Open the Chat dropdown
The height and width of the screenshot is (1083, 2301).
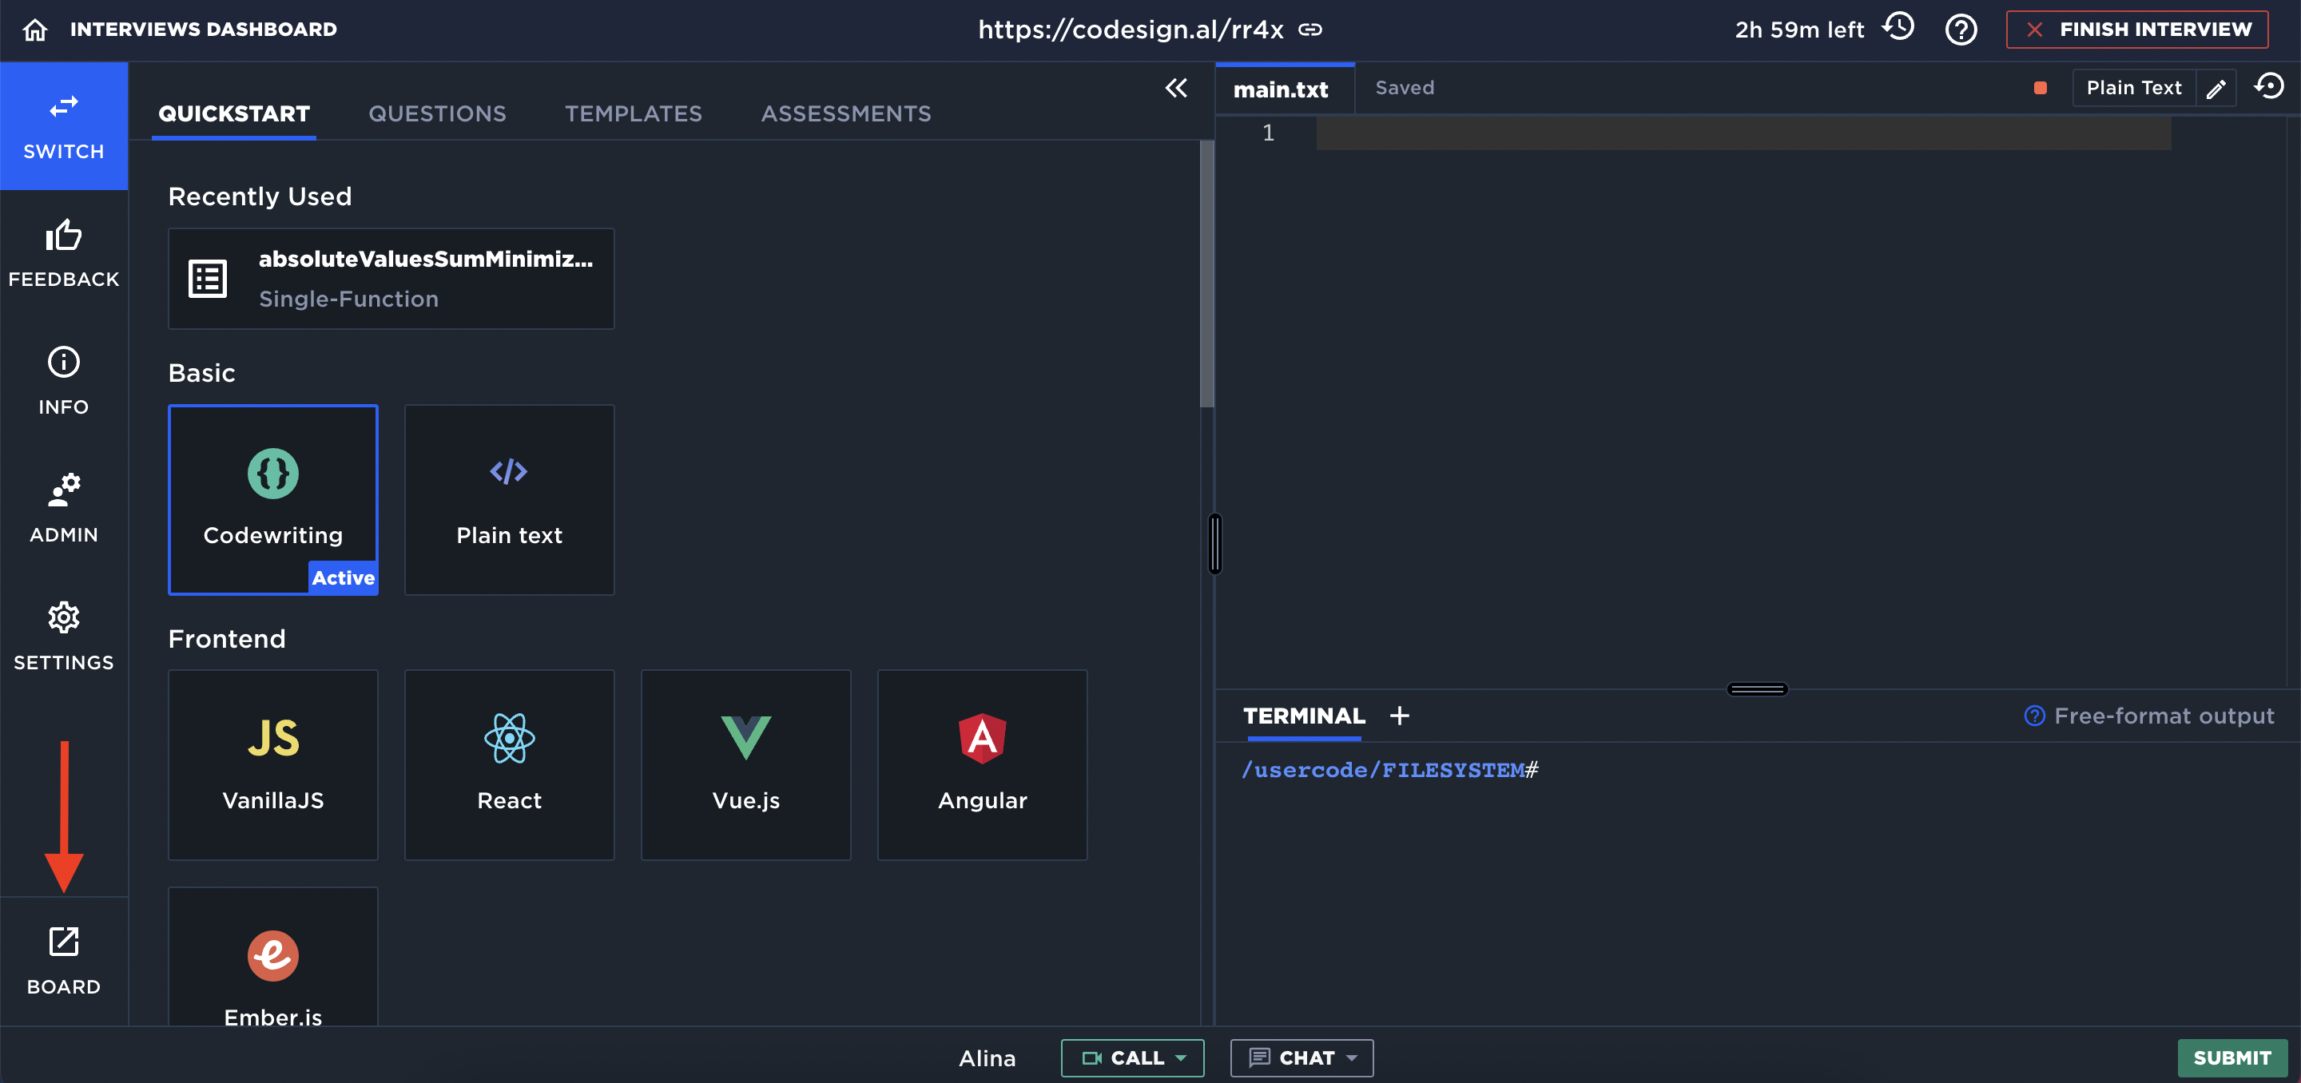[x=1302, y=1057]
